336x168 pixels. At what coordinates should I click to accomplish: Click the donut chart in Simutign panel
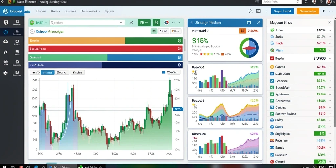point(249,48)
